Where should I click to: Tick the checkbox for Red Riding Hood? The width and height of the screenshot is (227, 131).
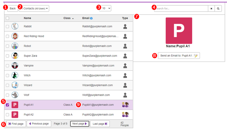pos(8,36)
